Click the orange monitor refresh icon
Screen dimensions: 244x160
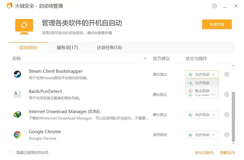pyautogui.click(x=24, y=27)
